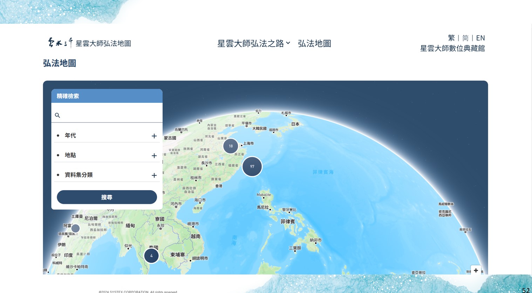Click the 胡志明市 label on the map
This screenshot has height=293, width=532.
[200, 258]
